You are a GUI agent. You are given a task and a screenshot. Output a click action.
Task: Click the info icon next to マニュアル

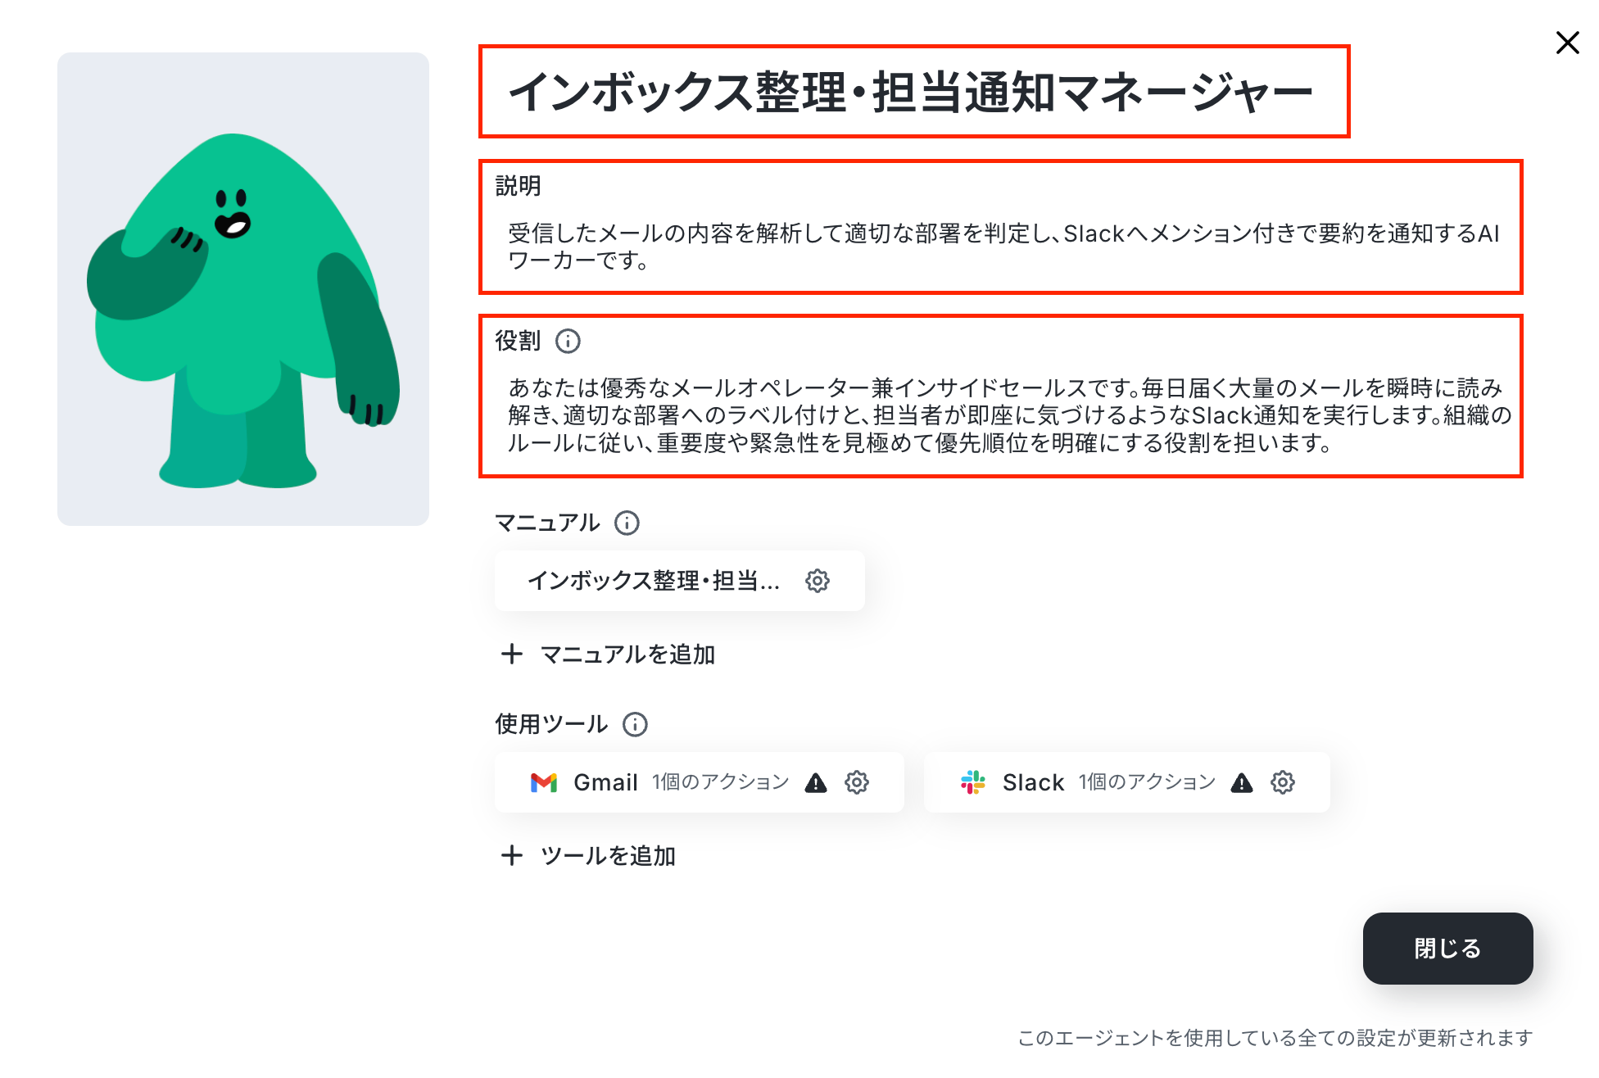[x=627, y=523]
